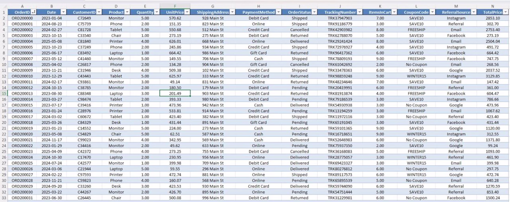Select tracking number TRK31229981
This screenshot has width=510, height=202.
340,198
